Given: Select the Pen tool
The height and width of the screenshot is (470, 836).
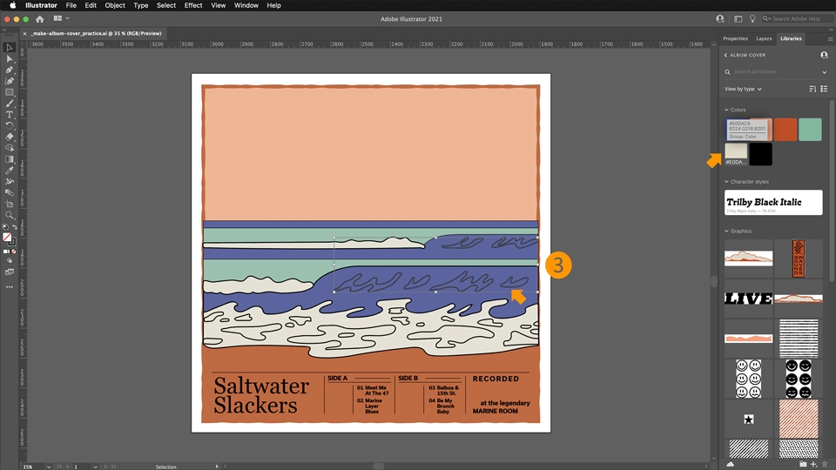Looking at the screenshot, I should [x=10, y=70].
